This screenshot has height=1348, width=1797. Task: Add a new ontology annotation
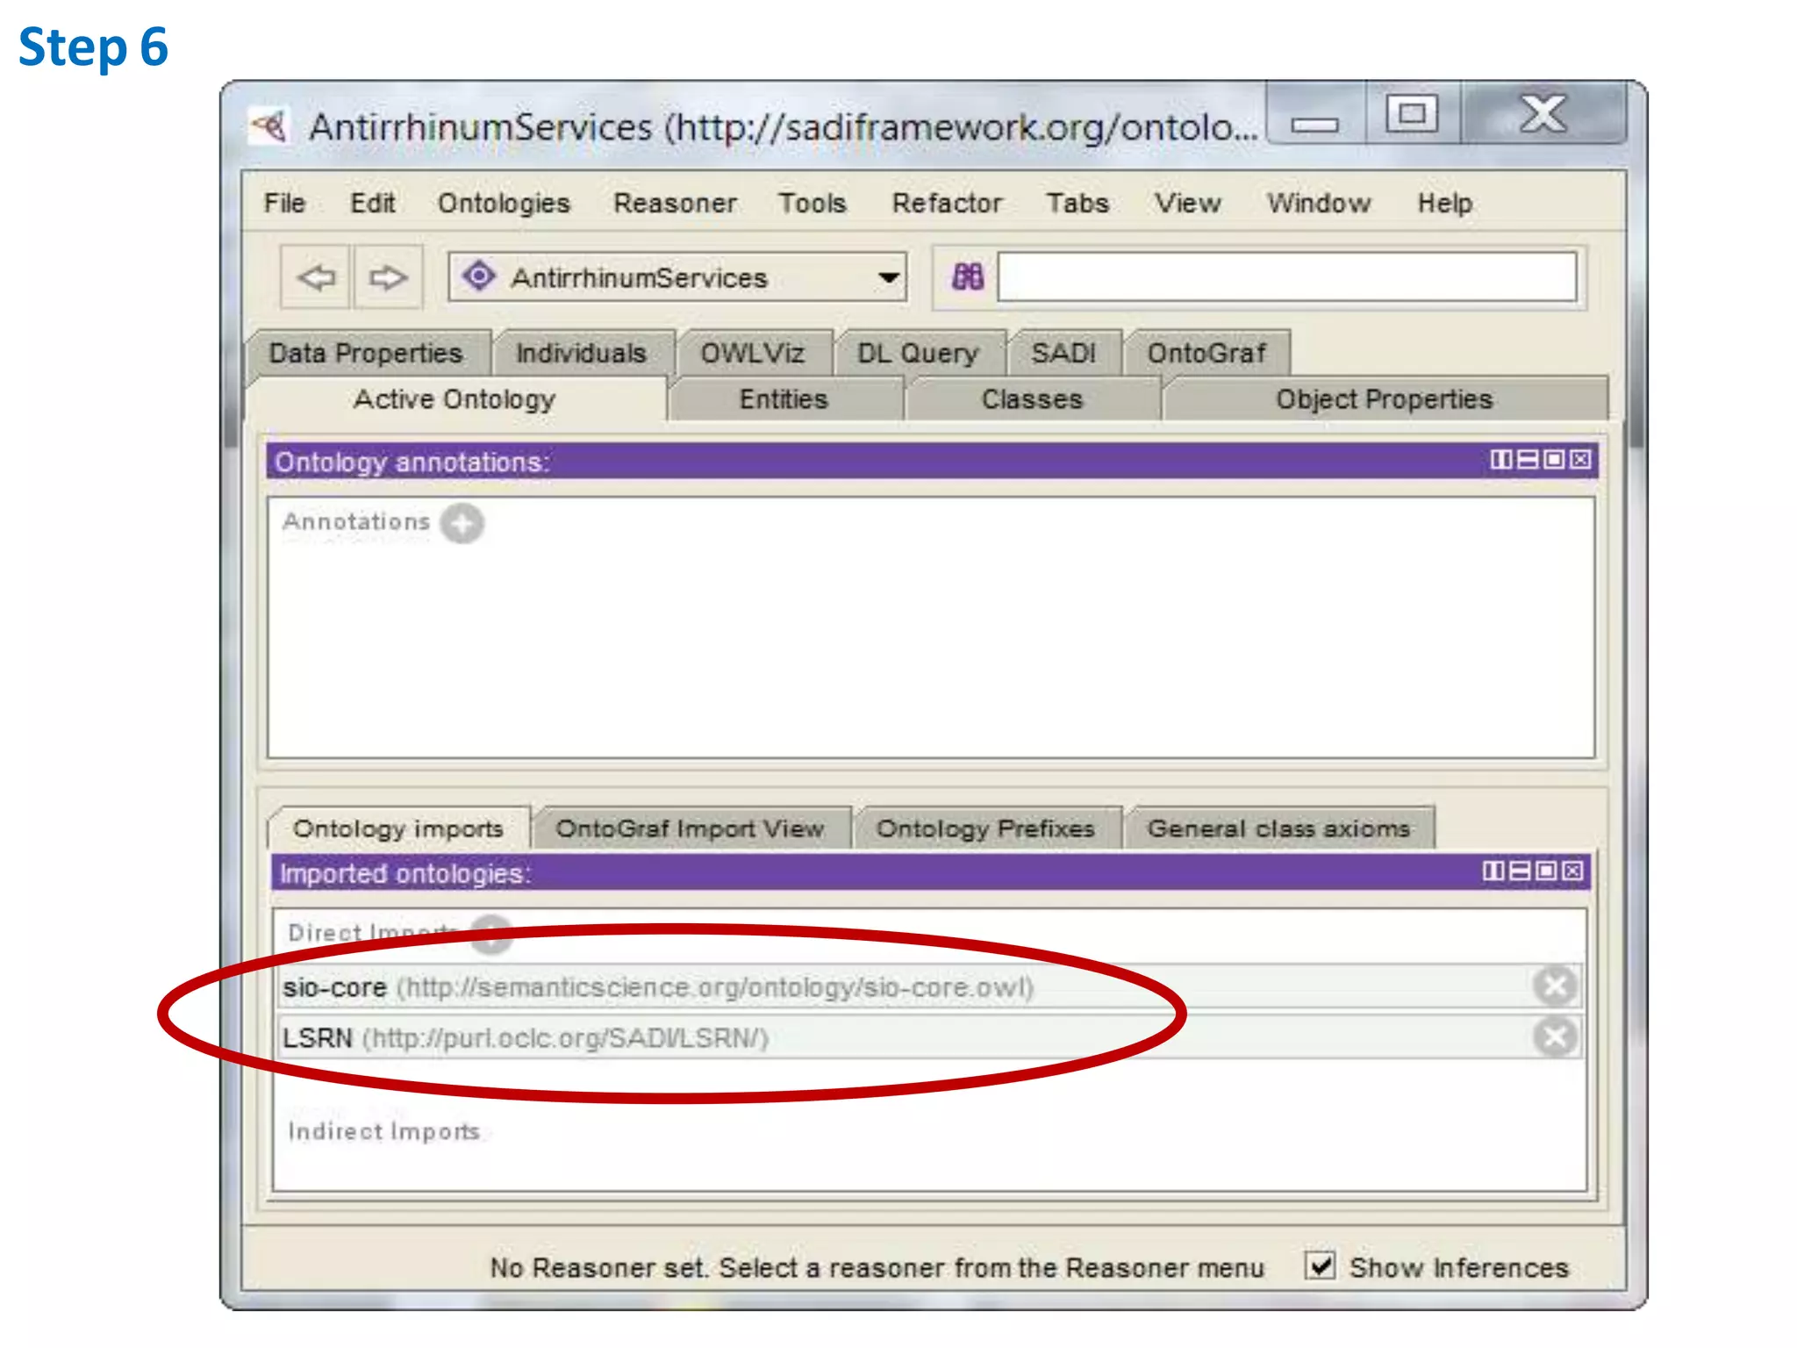coord(462,523)
